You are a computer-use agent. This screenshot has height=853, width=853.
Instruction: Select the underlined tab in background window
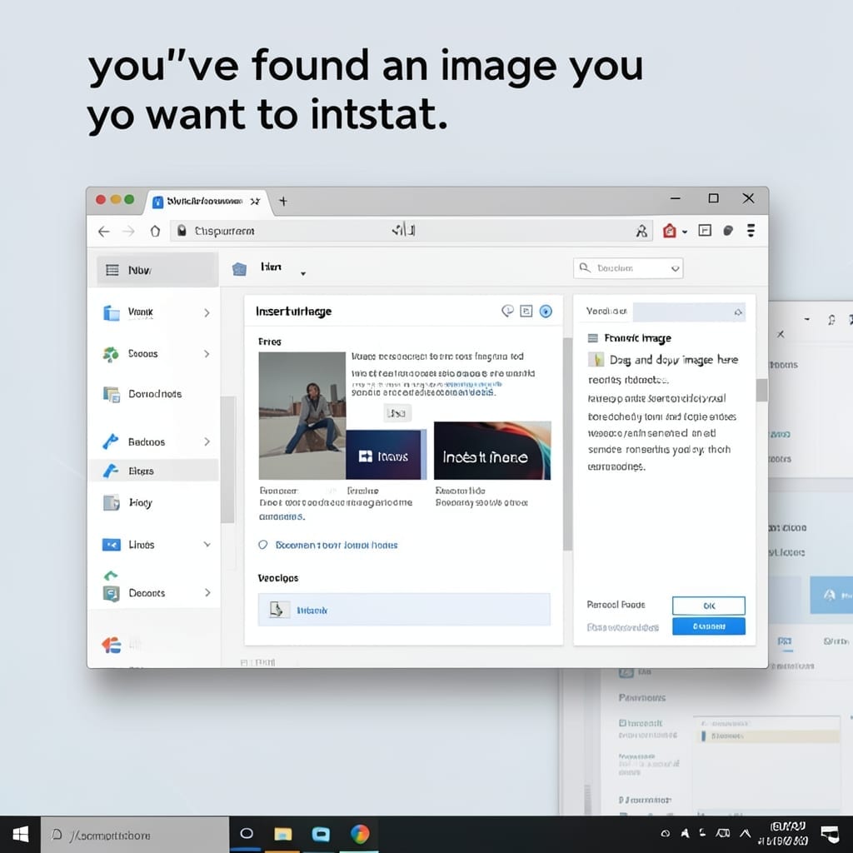pos(785,642)
